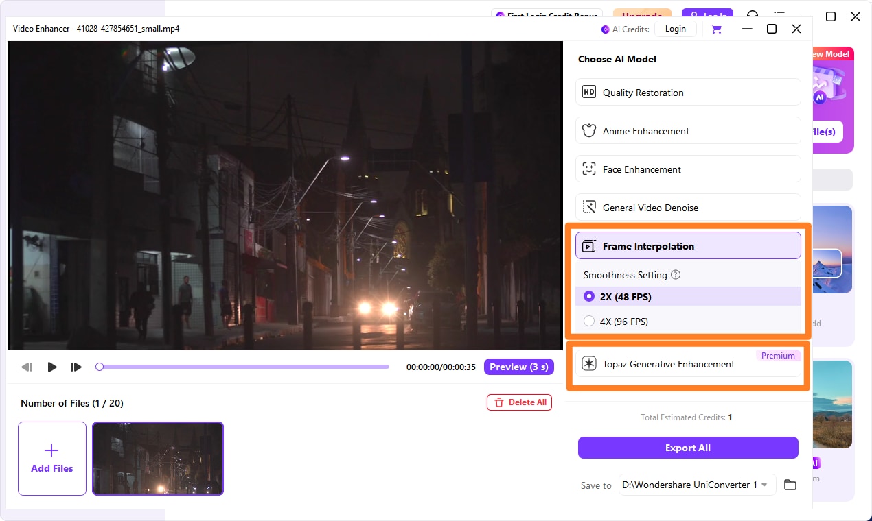Viewport: 872px width, 521px height.
Task: Choose the Frame Interpolation model
Action: click(x=688, y=245)
